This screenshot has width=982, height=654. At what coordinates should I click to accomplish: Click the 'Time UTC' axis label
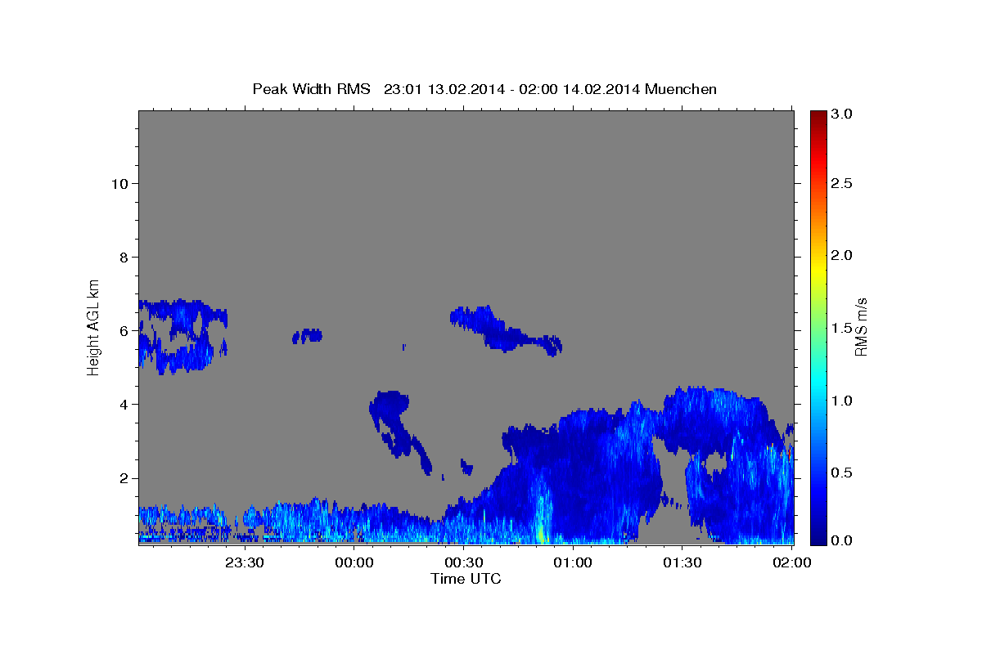[x=466, y=579]
